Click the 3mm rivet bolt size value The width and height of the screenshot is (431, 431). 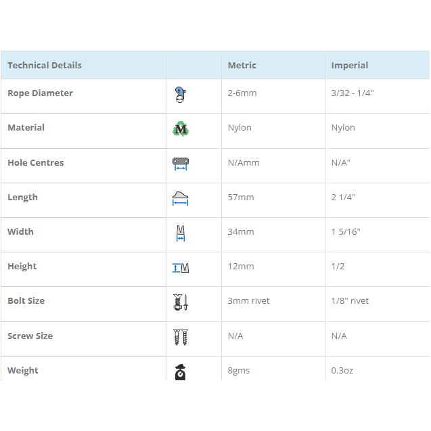[x=248, y=301]
